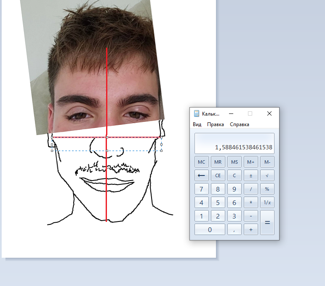
Task: Click the digit 7 key
Action: click(x=202, y=189)
